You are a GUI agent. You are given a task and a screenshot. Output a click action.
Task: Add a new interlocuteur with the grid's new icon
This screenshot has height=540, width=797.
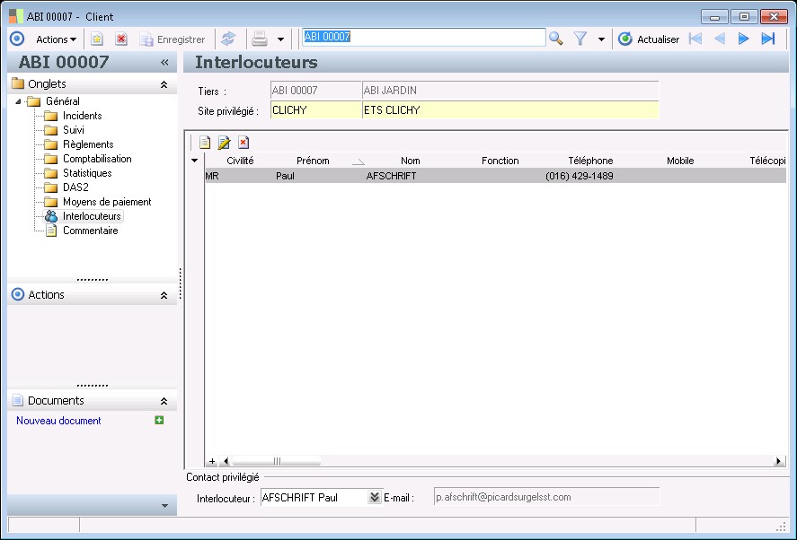205,143
